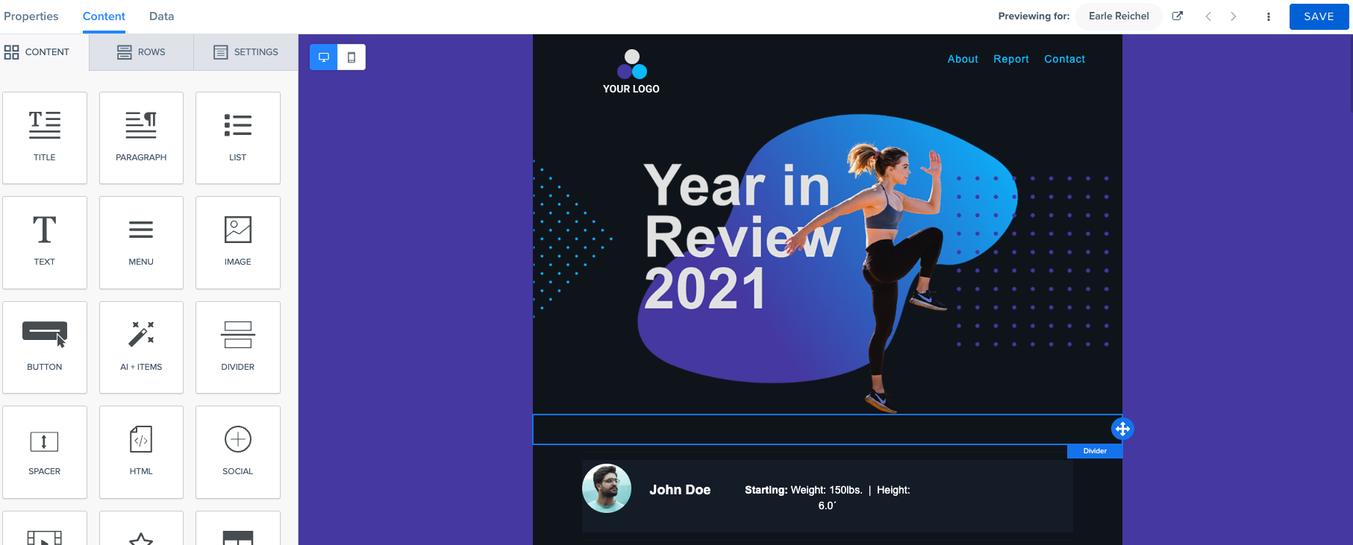The width and height of the screenshot is (1353, 545).
Task: Pick the List content block
Action: 237,137
